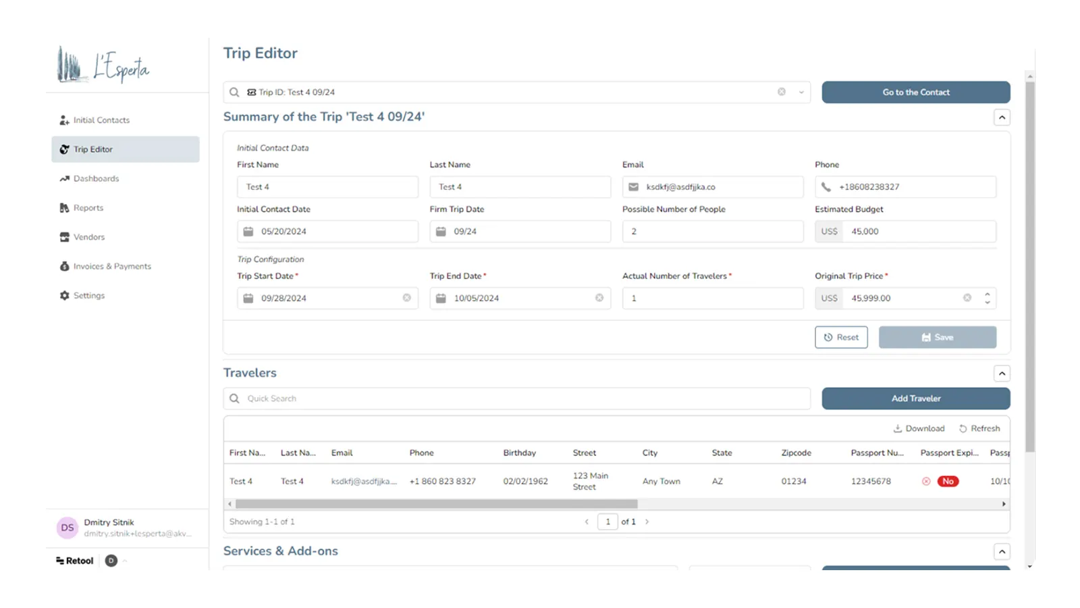Clear the Trip Start Date value
The image size is (1080, 608).
[x=407, y=298]
